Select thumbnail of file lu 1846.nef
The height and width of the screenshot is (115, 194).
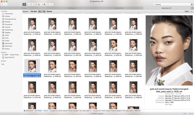[134, 87]
